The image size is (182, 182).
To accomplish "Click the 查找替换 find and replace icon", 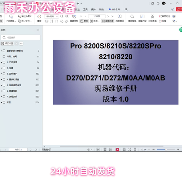I will point(132,16).
